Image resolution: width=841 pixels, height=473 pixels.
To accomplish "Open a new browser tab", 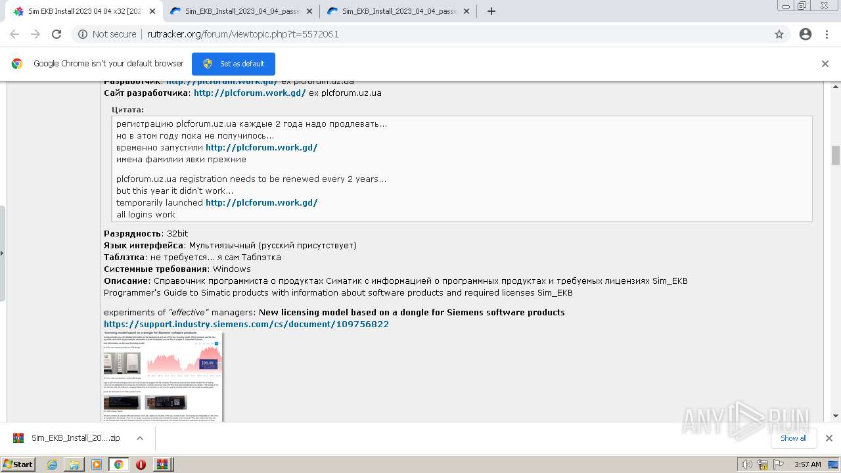I will point(491,11).
